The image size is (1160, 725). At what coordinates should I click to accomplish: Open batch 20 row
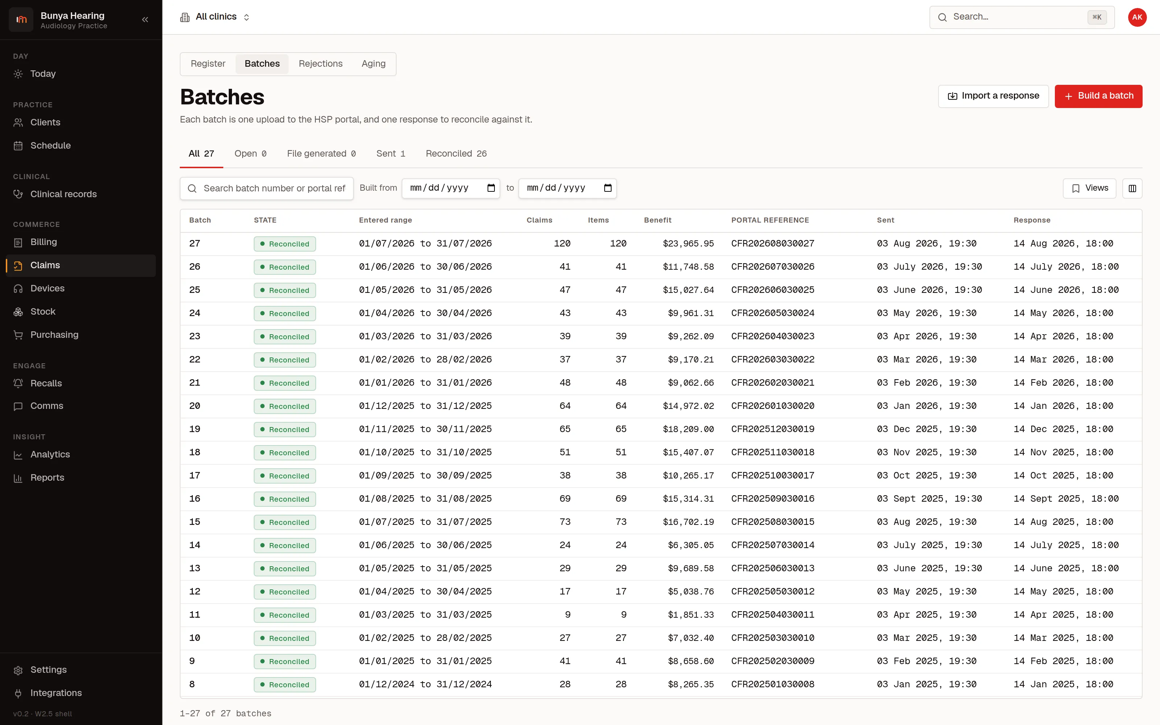pyautogui.click(x=661, y=406)
